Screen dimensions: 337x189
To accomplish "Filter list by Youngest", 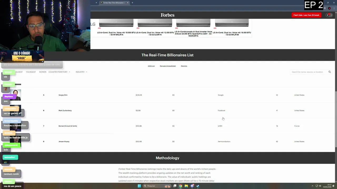I will [x=31, y=72].
